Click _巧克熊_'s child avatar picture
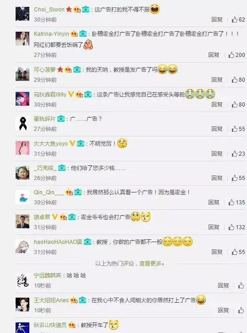Screen dimensions: 247x333 pyautogui.click(x=22, y=173)
